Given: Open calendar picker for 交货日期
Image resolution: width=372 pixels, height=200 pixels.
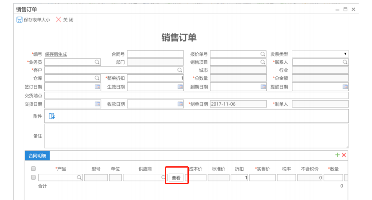Looking at the screenshot, I should pyautogui.click(x=97, y=104).
